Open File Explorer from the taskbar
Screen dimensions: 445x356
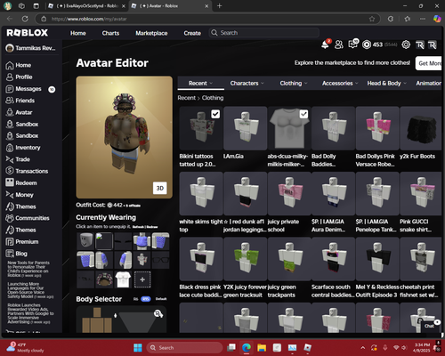coord(262,347)
